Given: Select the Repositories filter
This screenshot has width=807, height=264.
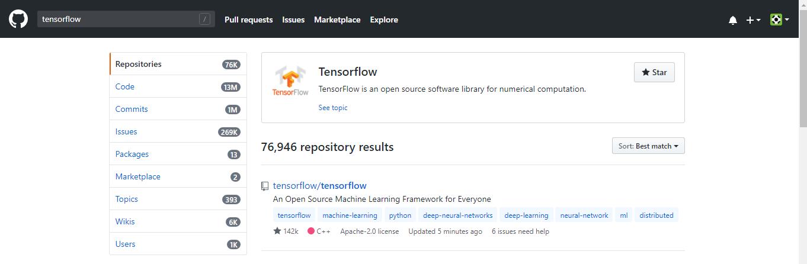Looking at the screenshot, I should point(178,64).
